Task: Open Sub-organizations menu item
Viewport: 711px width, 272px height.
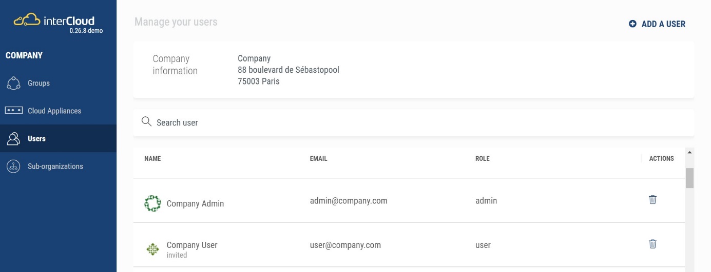Action: (x=55, y=166)
